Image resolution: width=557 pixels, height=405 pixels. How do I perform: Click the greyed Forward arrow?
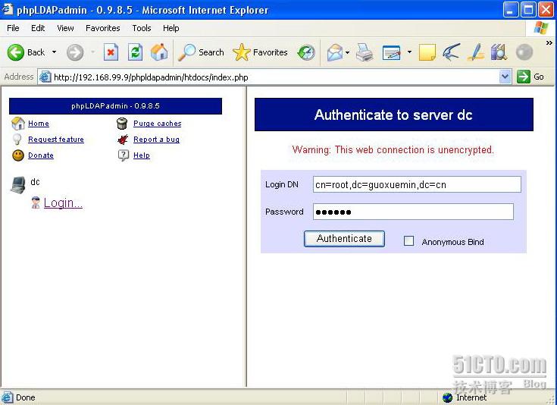[75, 52]
